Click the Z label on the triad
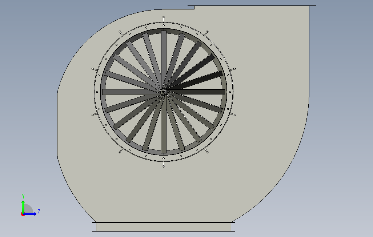The image size is (373, 237). pyautogui.click(x=39, y=212)
